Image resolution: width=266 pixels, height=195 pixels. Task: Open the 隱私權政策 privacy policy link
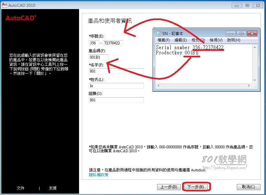pyautogui.click(x=98, y=175)
